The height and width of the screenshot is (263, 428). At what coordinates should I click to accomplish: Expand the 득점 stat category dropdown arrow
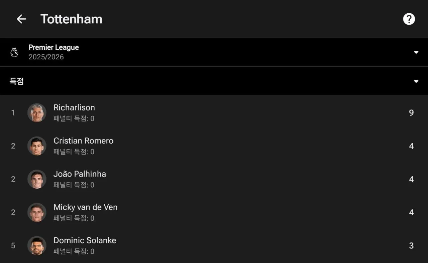[416, 81]
